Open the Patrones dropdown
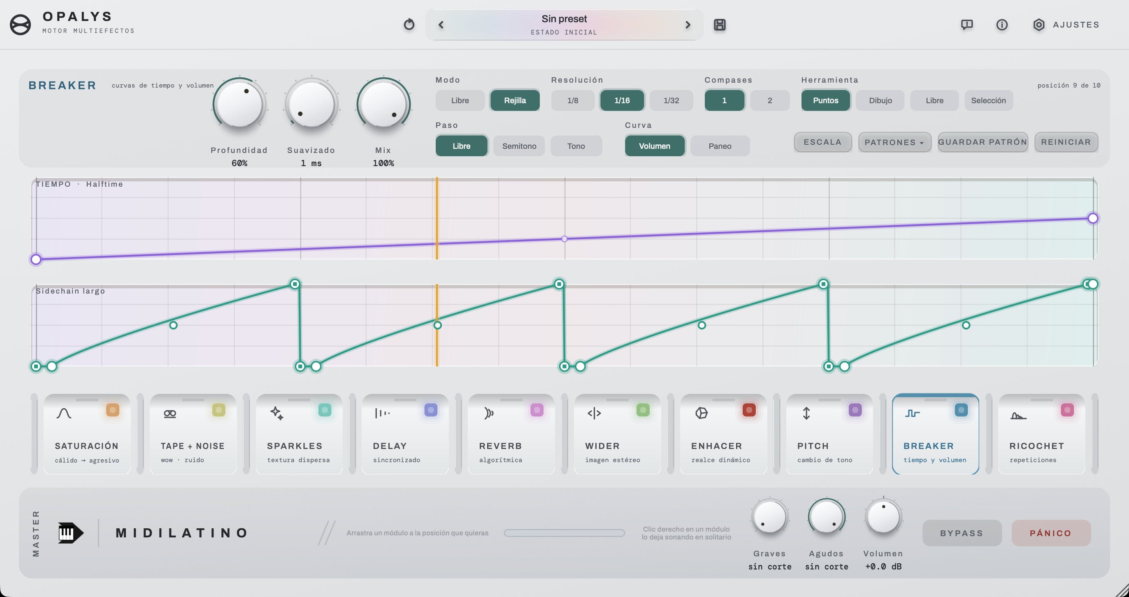This screenshot has height=597, width=1129. (x=894, y=142)
